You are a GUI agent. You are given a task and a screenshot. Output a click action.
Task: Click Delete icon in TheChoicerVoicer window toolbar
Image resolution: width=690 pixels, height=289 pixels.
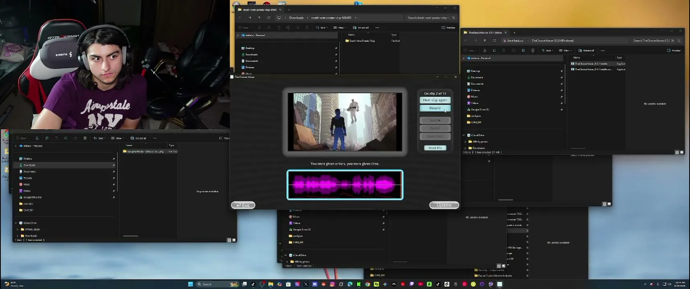533,51
